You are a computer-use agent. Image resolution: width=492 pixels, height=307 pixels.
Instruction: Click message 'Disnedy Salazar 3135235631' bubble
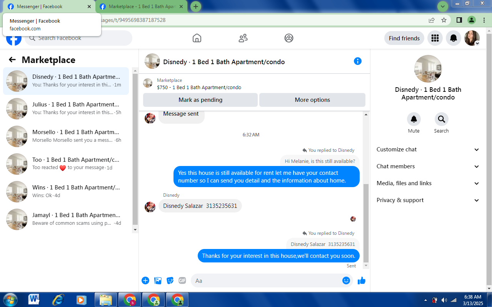pyautogui.click(x=200, y=206)
